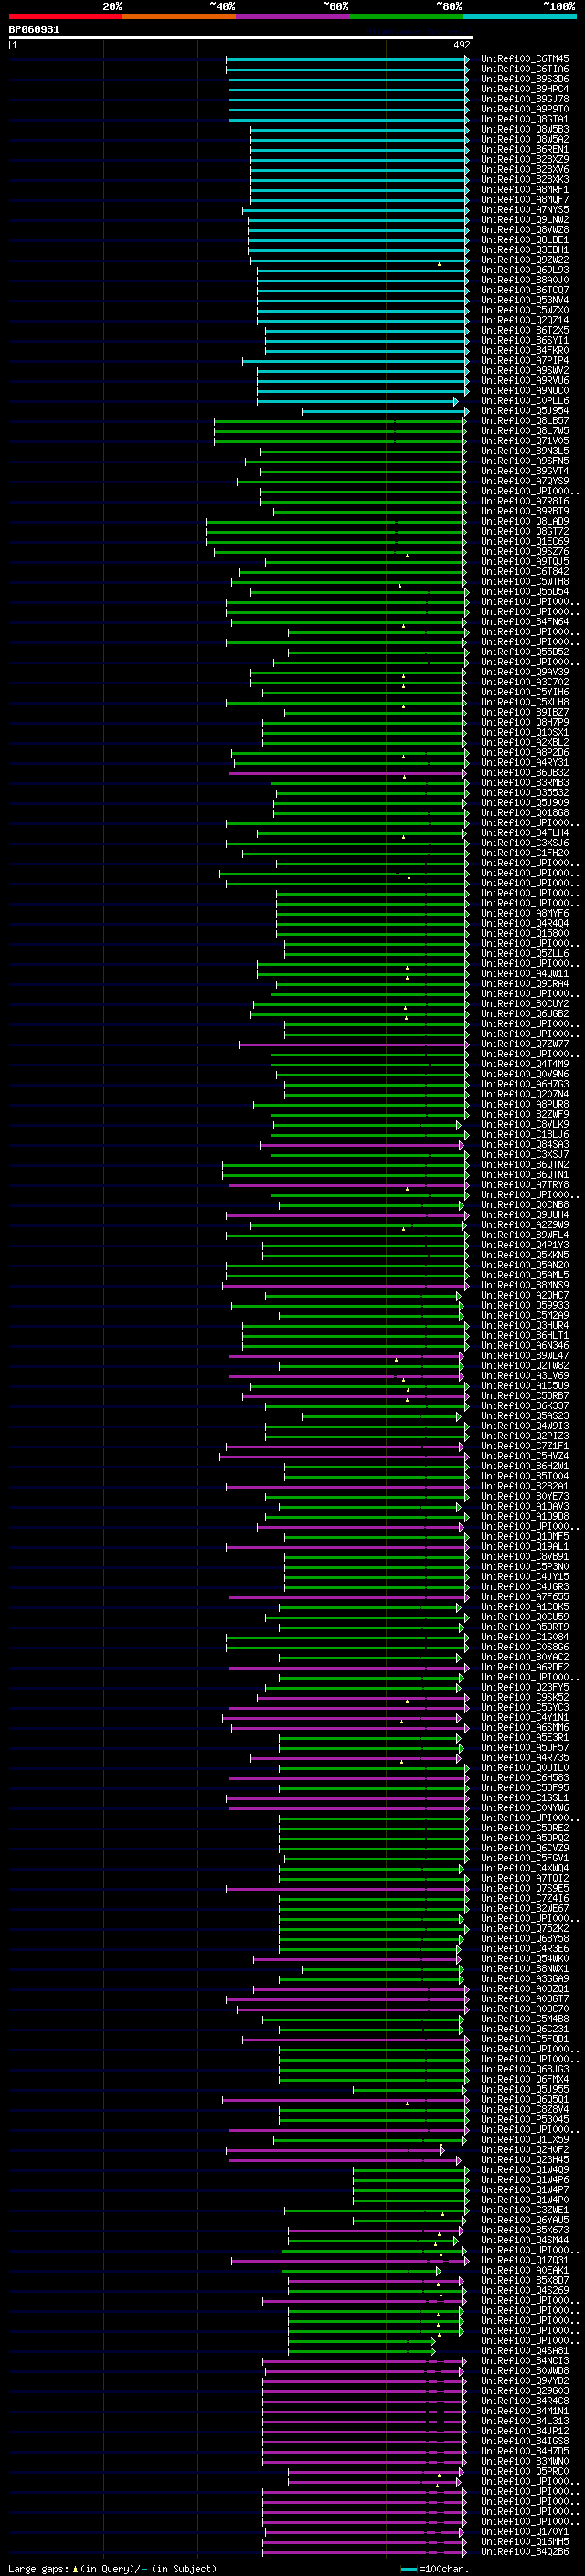Select hit label UniRef100_Q5PRC0

[x=525, y=2473]
